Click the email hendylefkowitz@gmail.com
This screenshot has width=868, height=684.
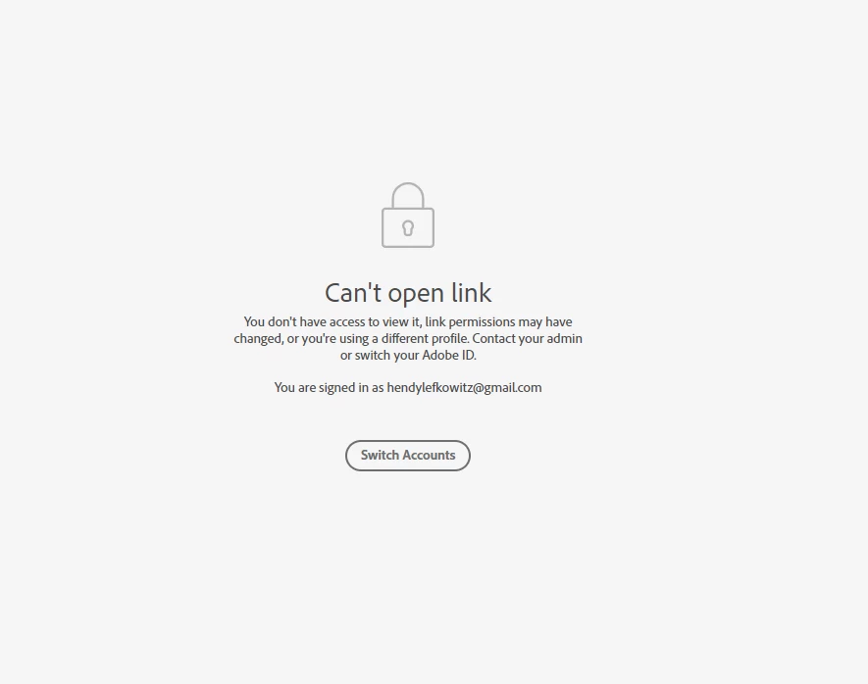pos(464,388)
